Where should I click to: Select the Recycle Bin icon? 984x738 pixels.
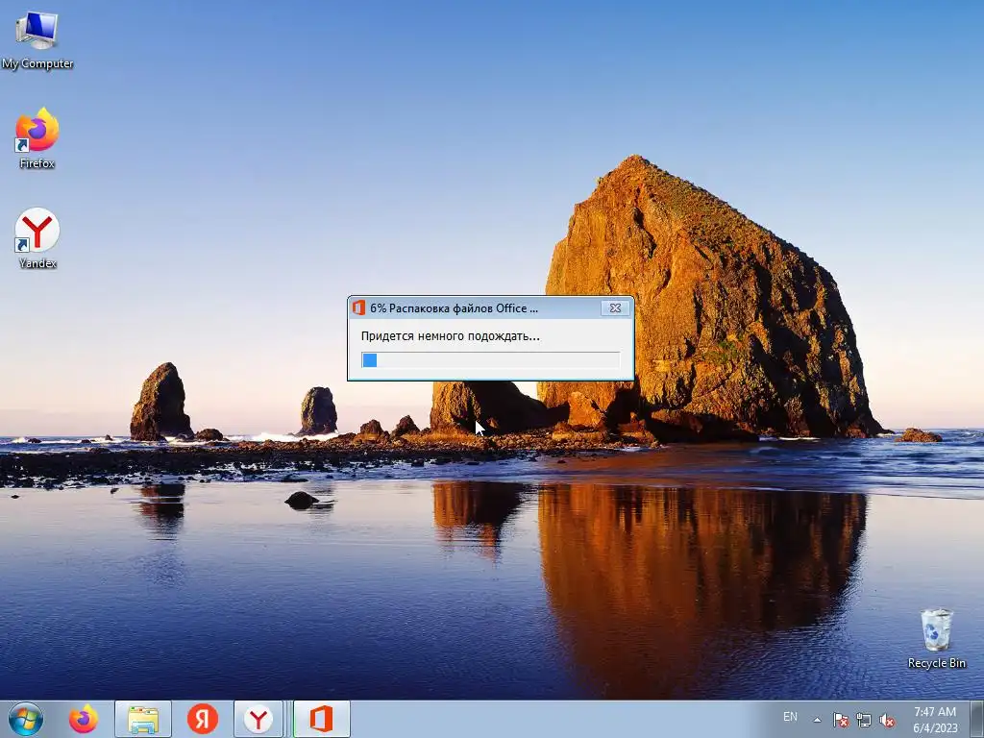point(936,638)
